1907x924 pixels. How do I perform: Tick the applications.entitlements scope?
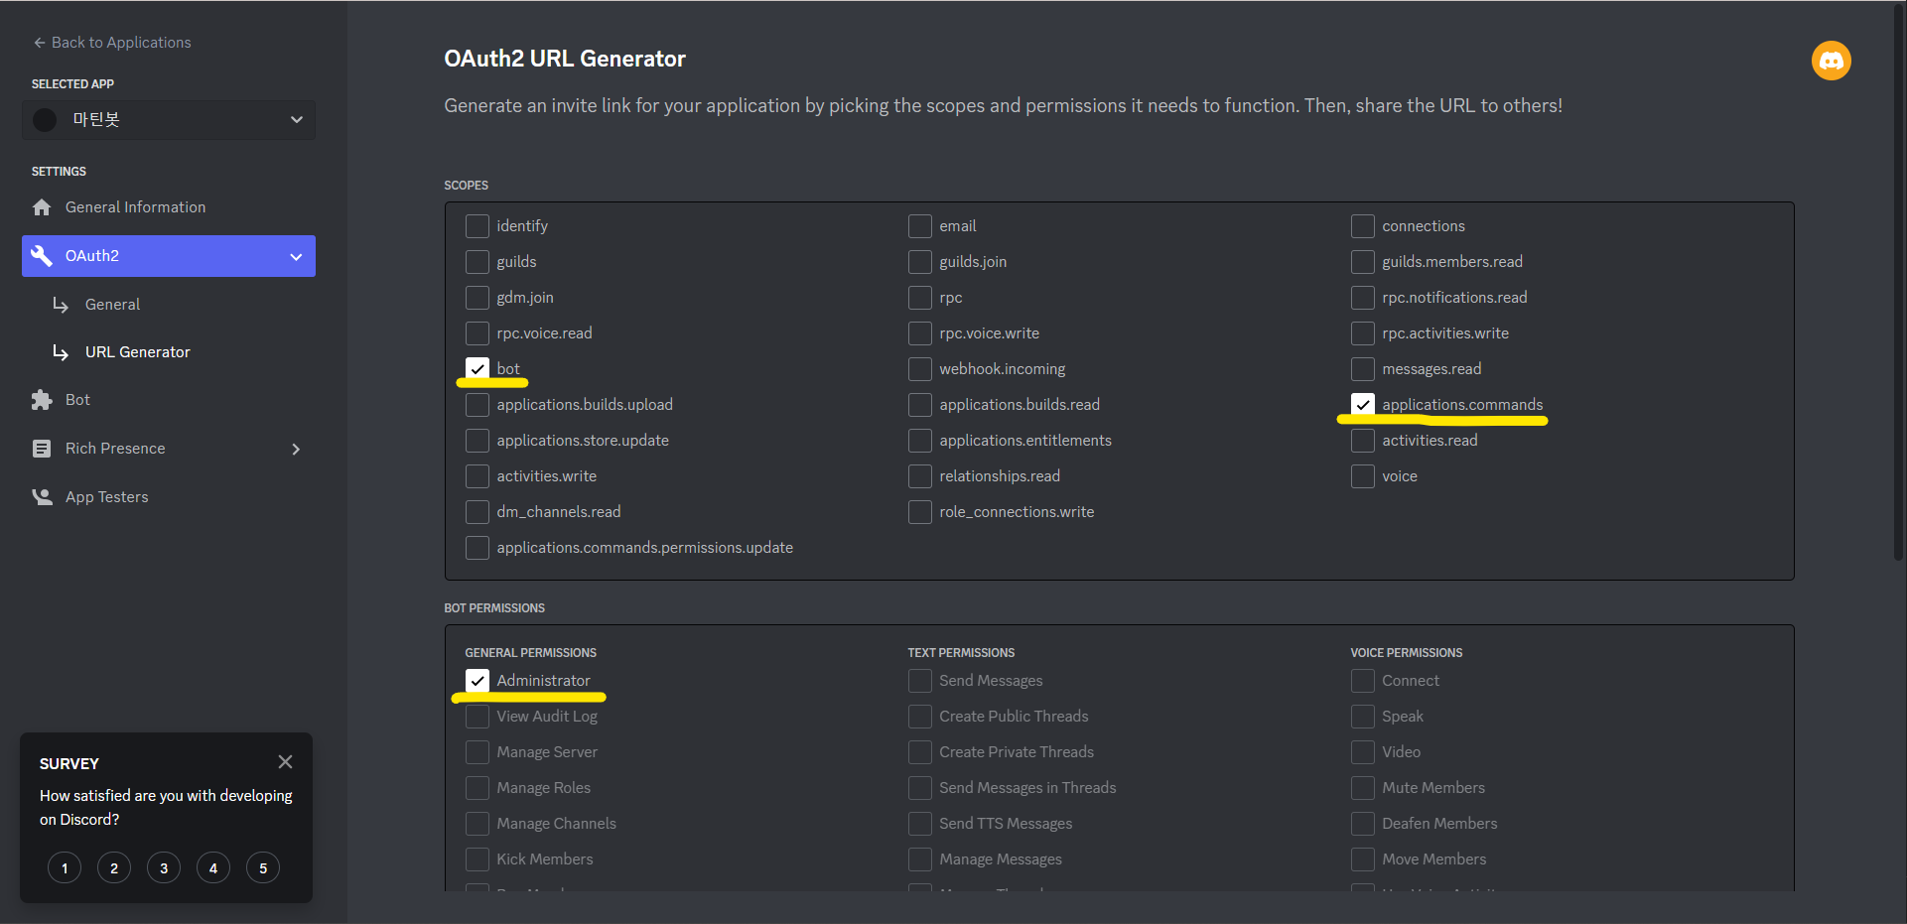[x=920, y=441]
